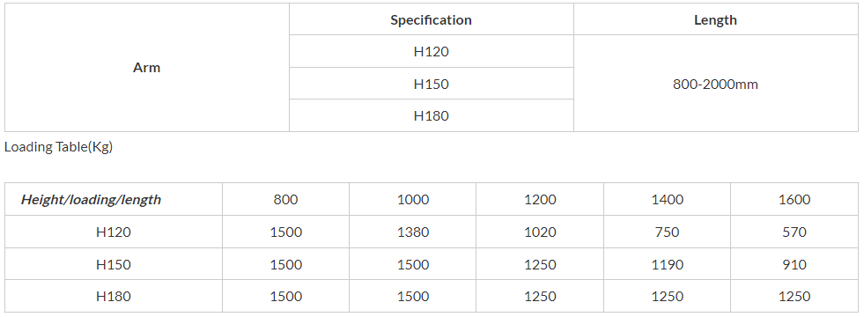The width and height of the screenshot is (864, 317).
Task: Click the 1020 load value
Action: coord(540,232)
